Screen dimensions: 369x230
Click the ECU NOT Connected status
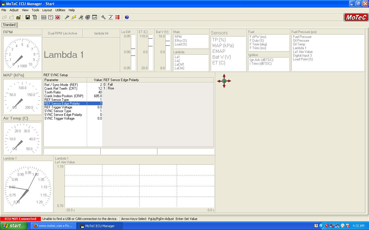[x=21, y=219]
